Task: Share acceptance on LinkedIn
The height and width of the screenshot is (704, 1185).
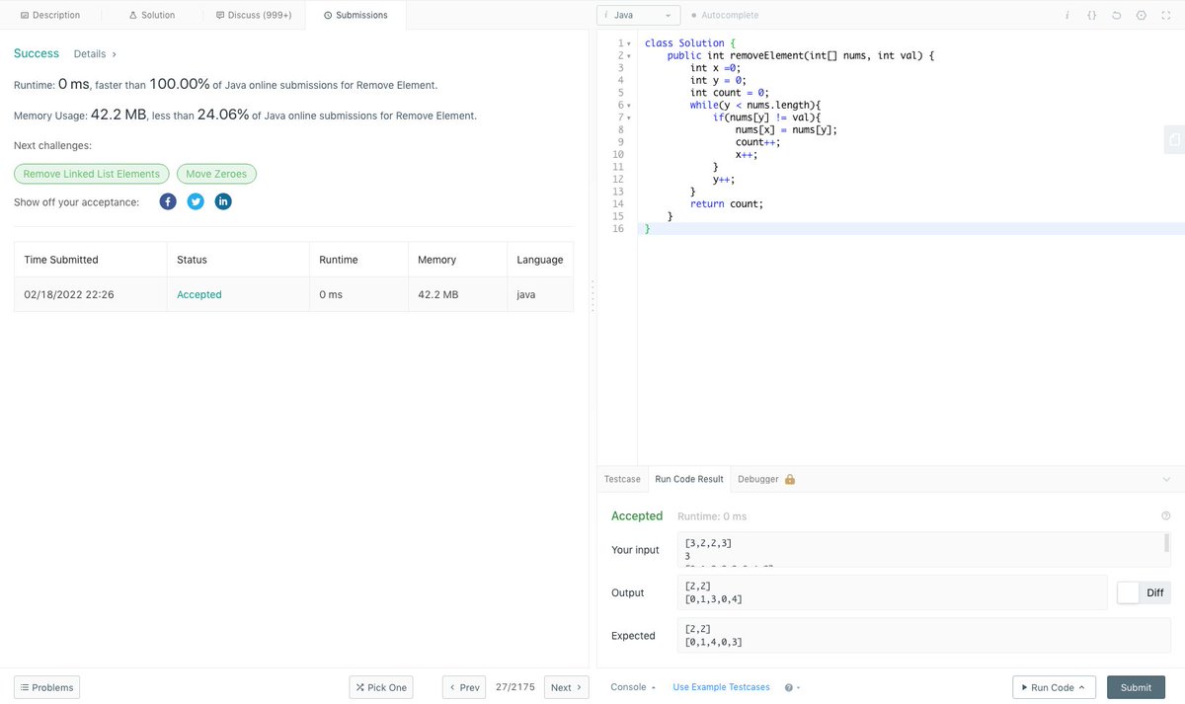Action: pyautogui.click(x=223, y=201)
